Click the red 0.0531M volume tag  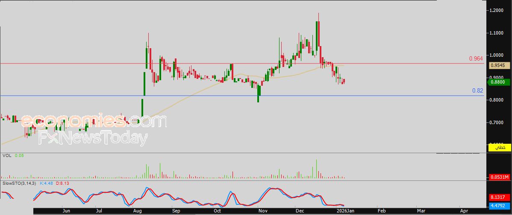pos(499,177)
